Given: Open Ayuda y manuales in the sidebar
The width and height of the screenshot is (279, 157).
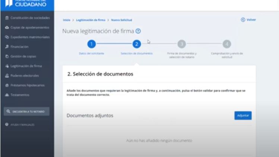Looking at the screenshot, I should [x=23, y=125].
